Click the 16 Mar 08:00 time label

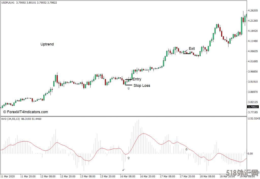pos(127,176)
